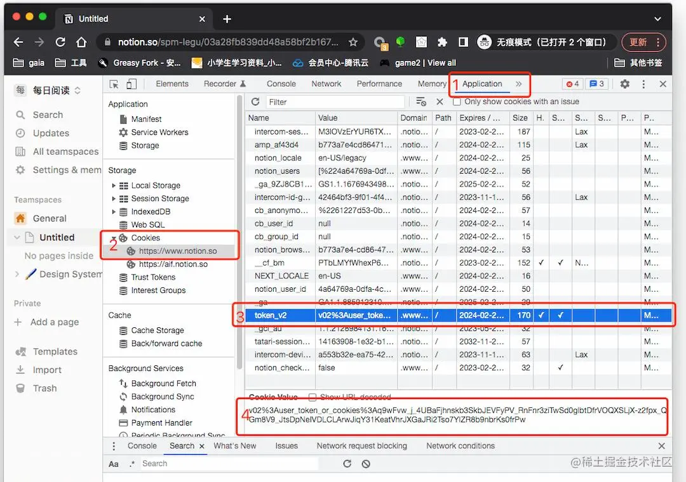Click the browser back arrow

[18, 42]
